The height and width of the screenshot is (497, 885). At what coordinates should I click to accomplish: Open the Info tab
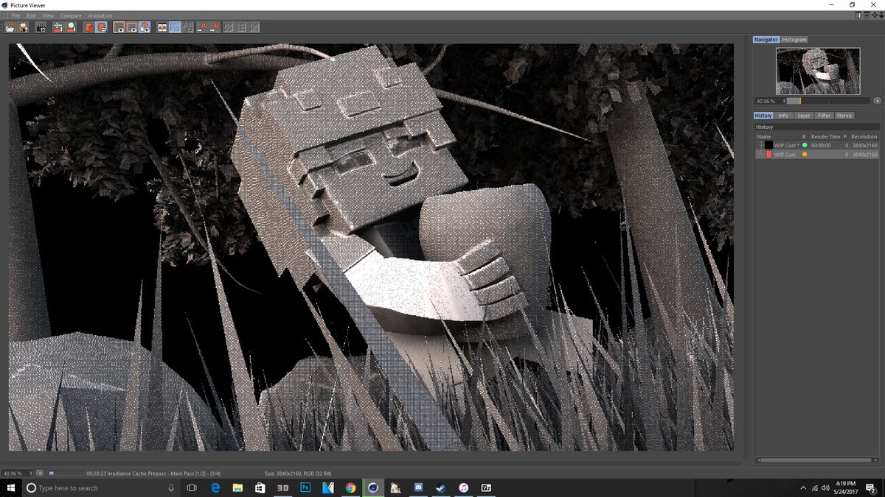tap(783, 116)
